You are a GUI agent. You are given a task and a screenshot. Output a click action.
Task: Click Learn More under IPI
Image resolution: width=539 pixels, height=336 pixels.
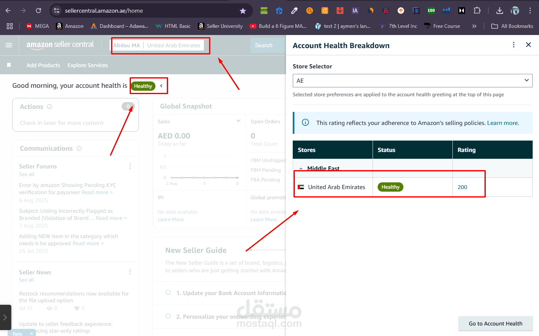coord(171,219)
